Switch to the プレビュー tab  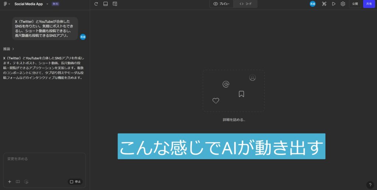click(222, 4)
